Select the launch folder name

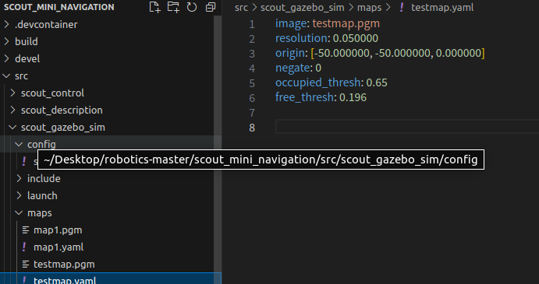tap(42, 195)
